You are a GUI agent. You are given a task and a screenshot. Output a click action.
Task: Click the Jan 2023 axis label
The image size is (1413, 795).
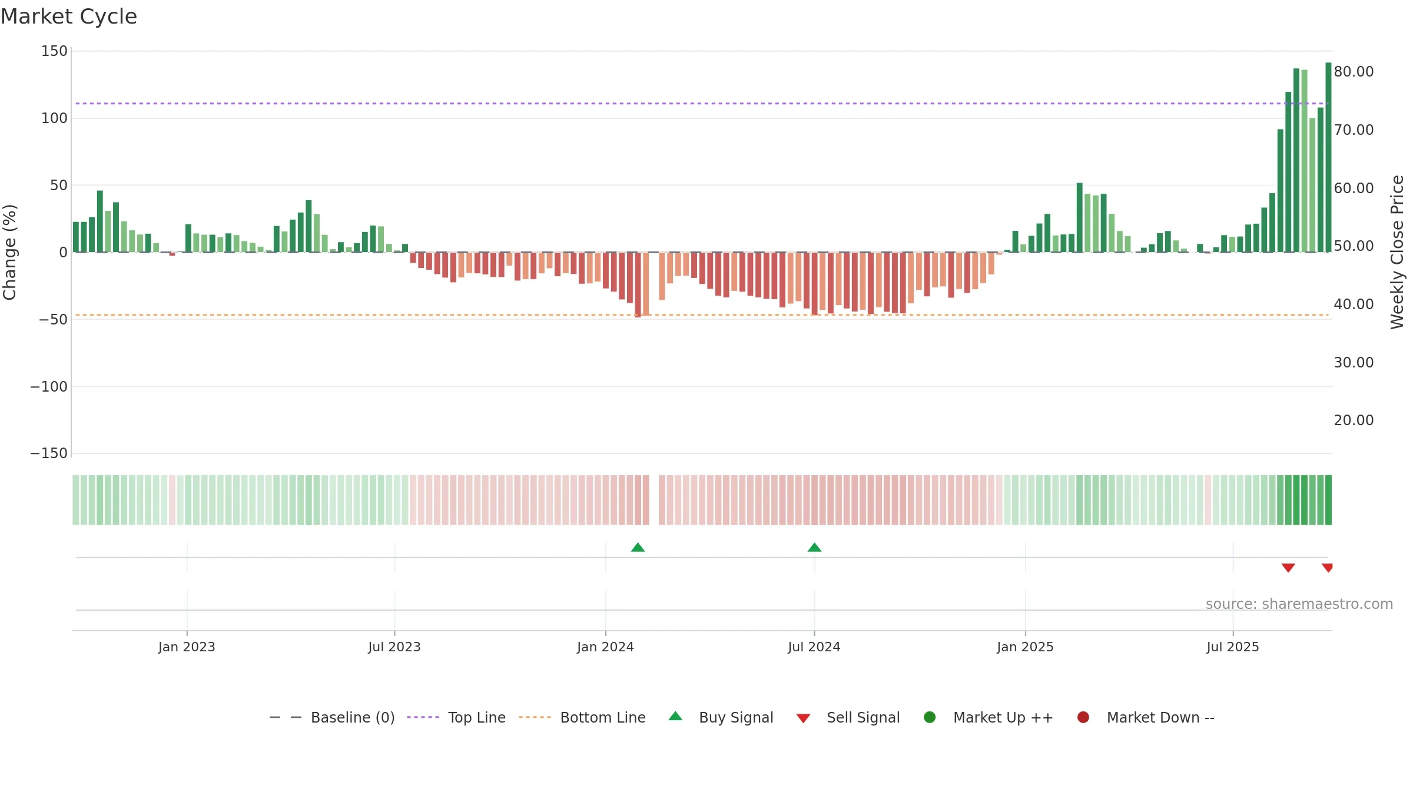[187, 647]
